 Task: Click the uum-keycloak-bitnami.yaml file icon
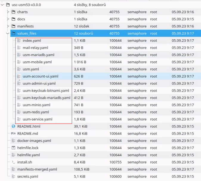click(19, 90)
